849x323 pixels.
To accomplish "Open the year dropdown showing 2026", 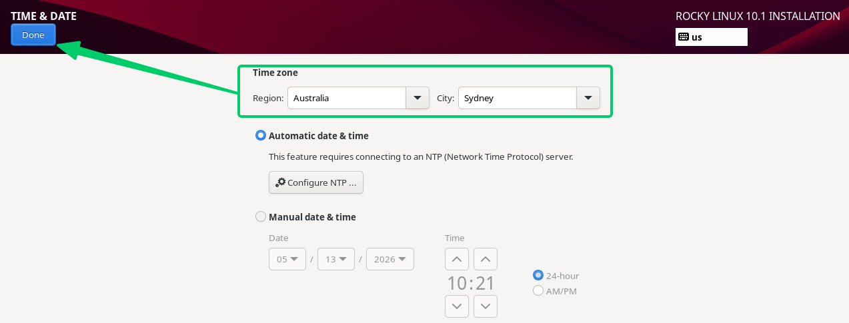I will coord(390,259).
